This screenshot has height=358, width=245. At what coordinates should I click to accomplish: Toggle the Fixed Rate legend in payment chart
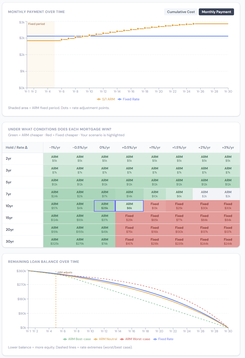coord(129,99)
